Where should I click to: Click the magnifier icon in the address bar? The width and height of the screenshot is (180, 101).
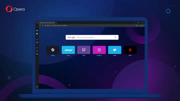pyautogui.click(x=51, y=25)
